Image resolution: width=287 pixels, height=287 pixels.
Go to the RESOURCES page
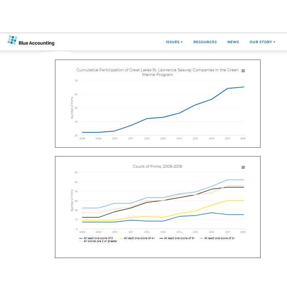click(205, 42)
